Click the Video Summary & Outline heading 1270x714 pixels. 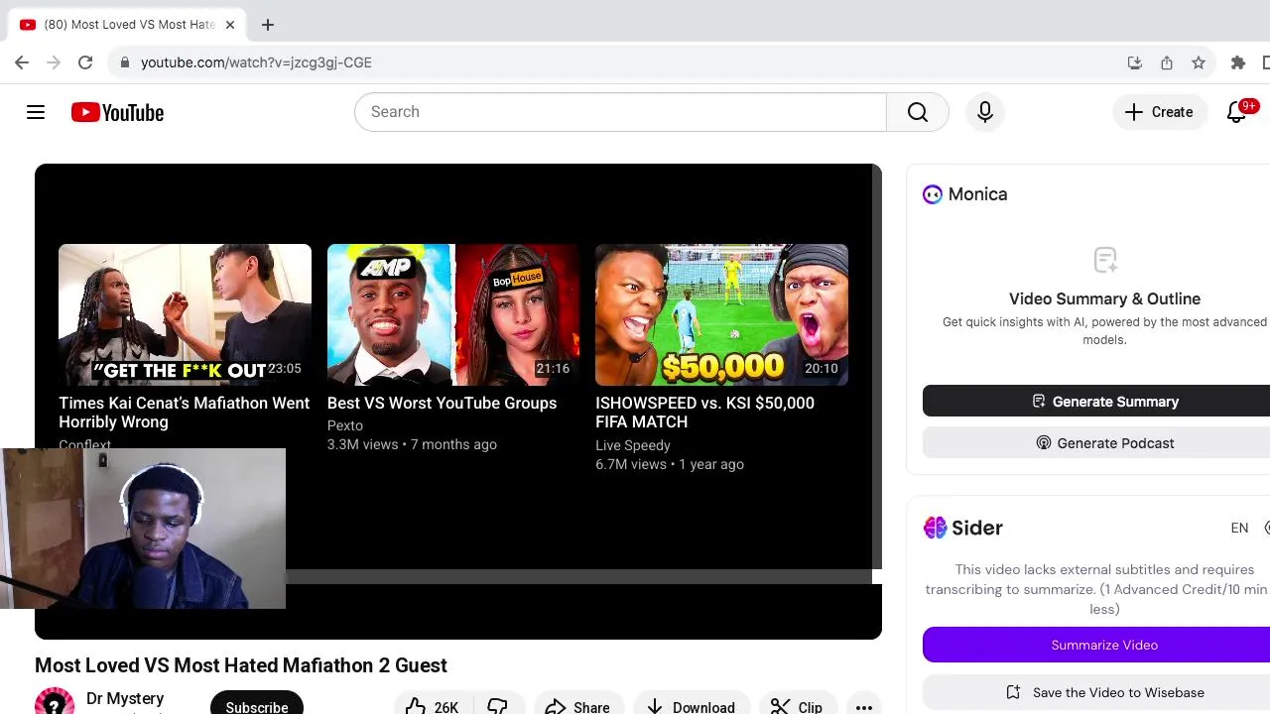coord(1104,298)
